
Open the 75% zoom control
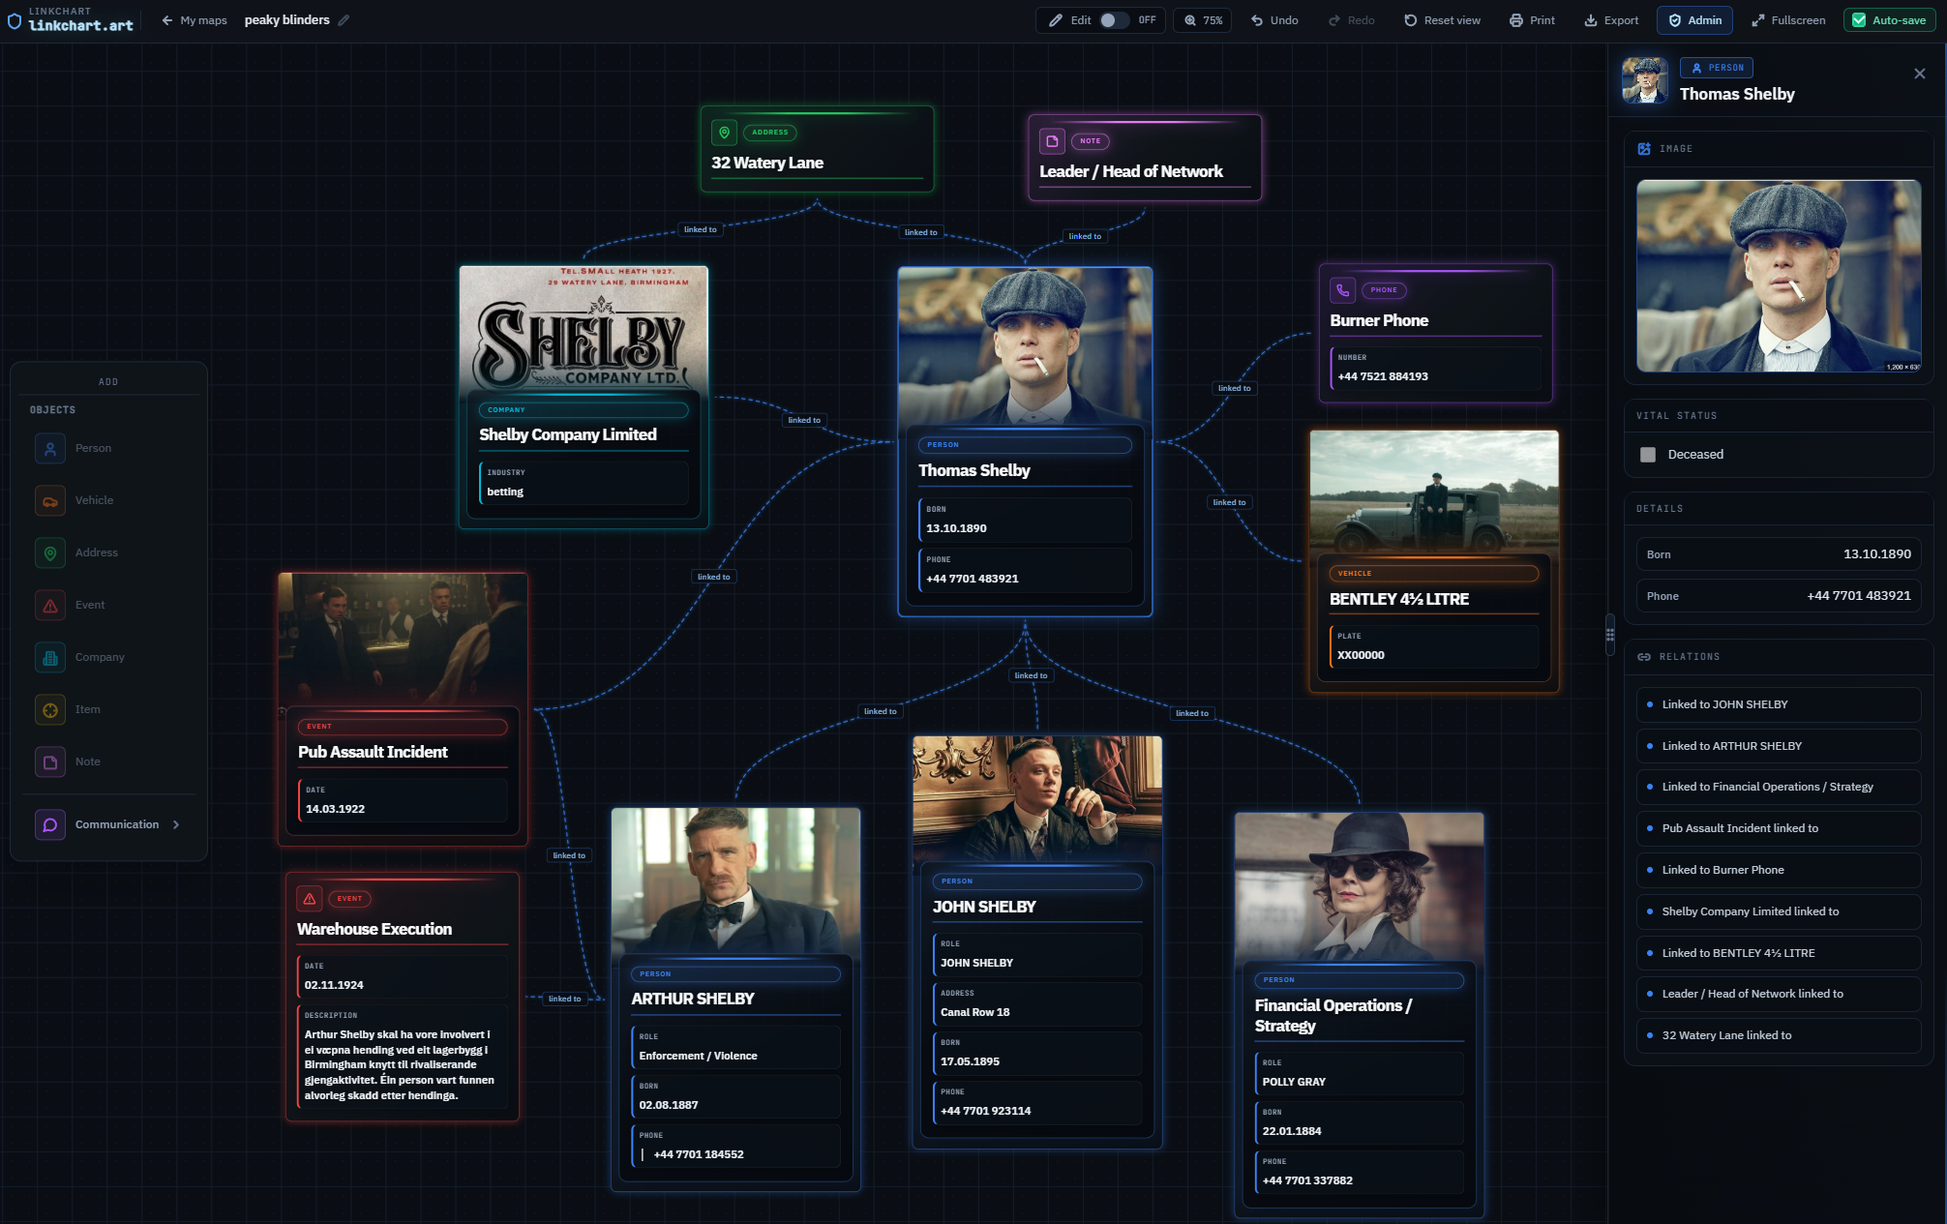click(1203, 20)
